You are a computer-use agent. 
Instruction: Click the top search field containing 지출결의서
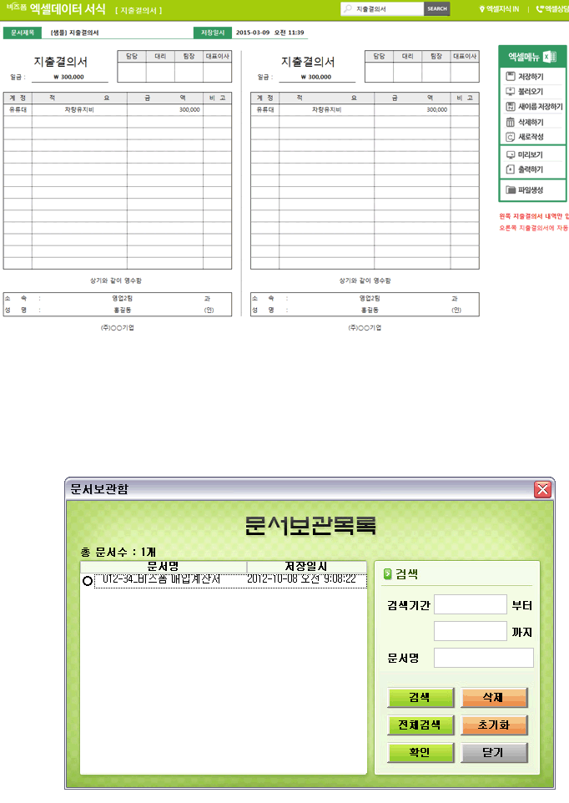389,8
